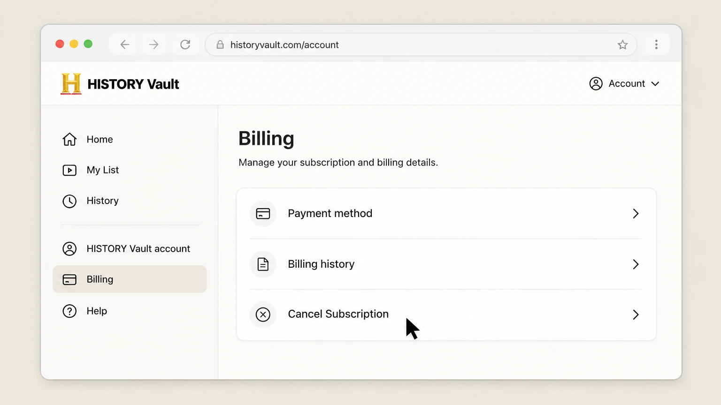
Task: Click the Payment method credit card icon
Action: click(263, 214)
